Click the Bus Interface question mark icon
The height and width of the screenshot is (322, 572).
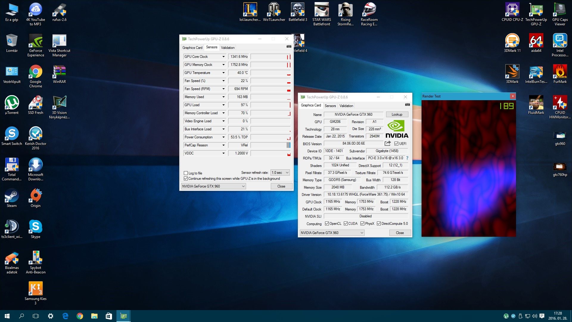407,158
